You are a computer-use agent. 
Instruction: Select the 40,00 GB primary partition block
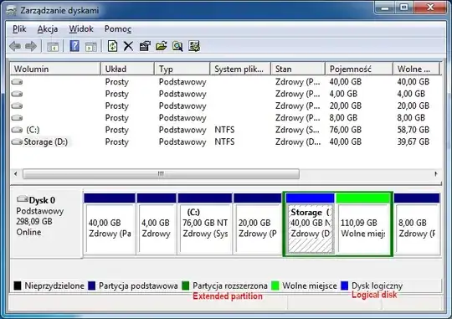[x=110, y=224]
